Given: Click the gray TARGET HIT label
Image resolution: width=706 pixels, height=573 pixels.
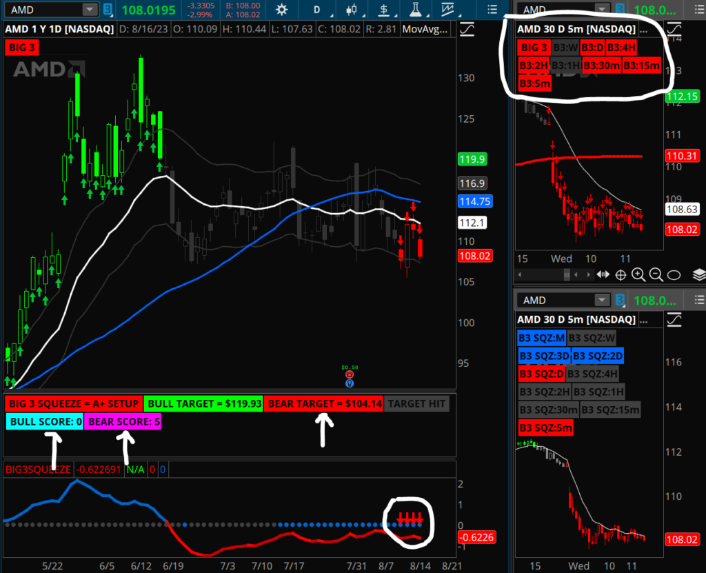Looking at the screenshot, I should (416, 403).
